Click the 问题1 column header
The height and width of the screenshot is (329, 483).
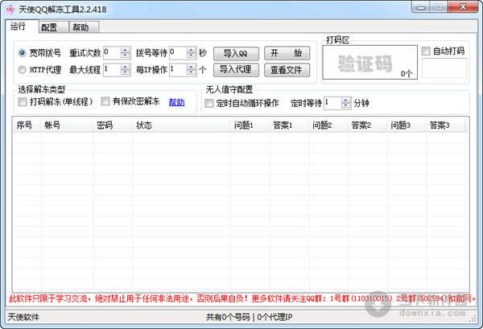pos(250,125)
